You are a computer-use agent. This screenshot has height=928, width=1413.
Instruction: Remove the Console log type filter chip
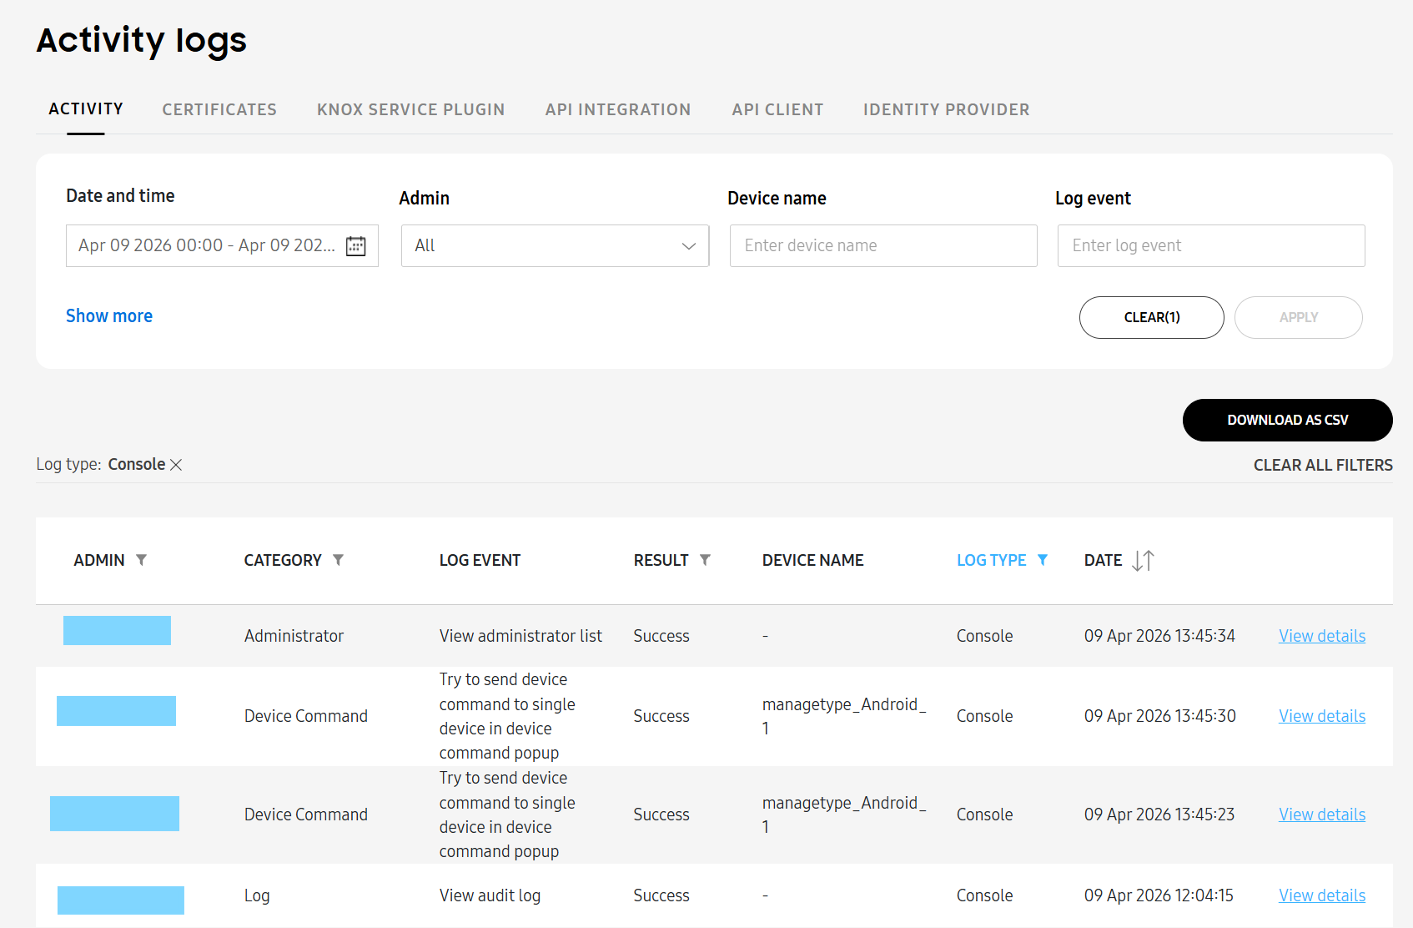(176, 465)
